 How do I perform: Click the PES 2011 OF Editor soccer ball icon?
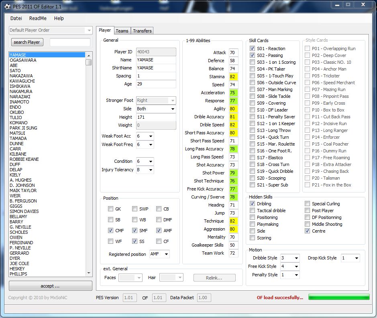point(8,6)
